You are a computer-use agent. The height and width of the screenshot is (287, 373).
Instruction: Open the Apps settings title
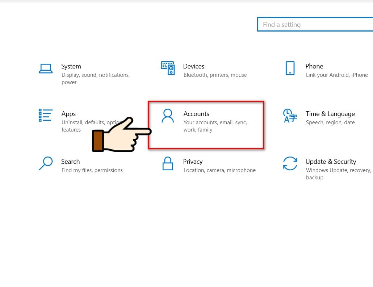tap(68, 114)
